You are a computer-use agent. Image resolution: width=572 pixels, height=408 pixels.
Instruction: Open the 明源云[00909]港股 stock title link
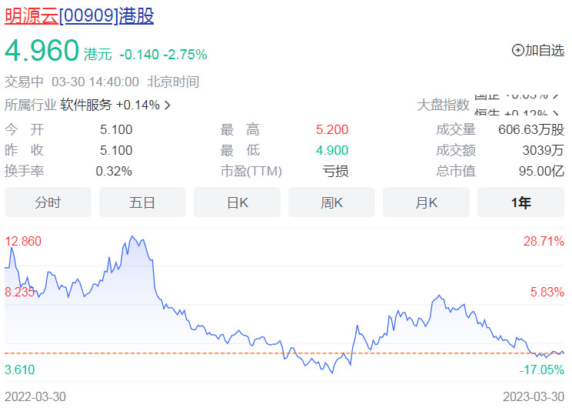click(79, 16)
